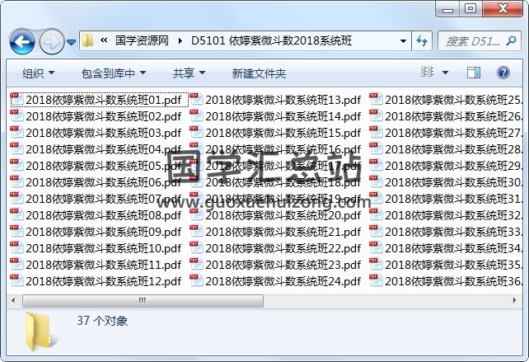
Task: Click PDF icon of 系统班33 file
Action: pyautogui.click(x=376, y=232)
